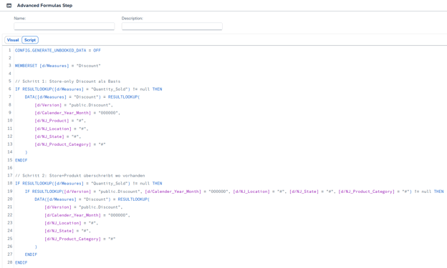This screenshot has width=447, height=268.
Task: Click [d/NJ_Product_Category] on line 25
Action: [x=72, y=239]
